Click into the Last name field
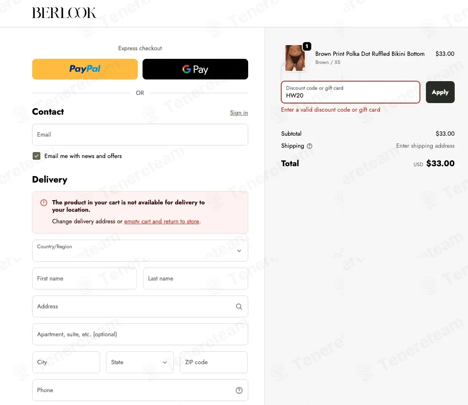The height and width of the screenshot is (405, 468). click(195, 278)
